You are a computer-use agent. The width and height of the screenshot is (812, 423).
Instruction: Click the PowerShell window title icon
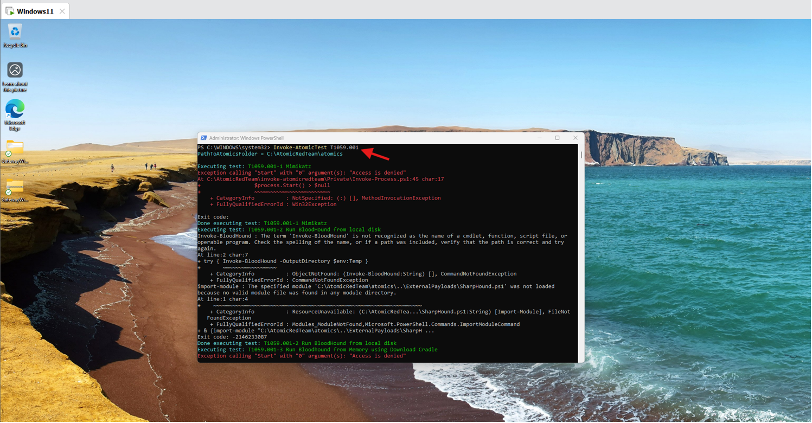[204, 138]
